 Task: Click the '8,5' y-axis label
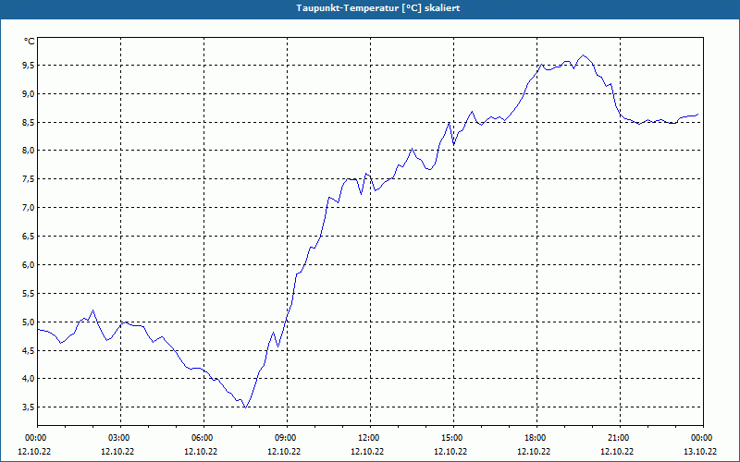[x=29, y=122]
